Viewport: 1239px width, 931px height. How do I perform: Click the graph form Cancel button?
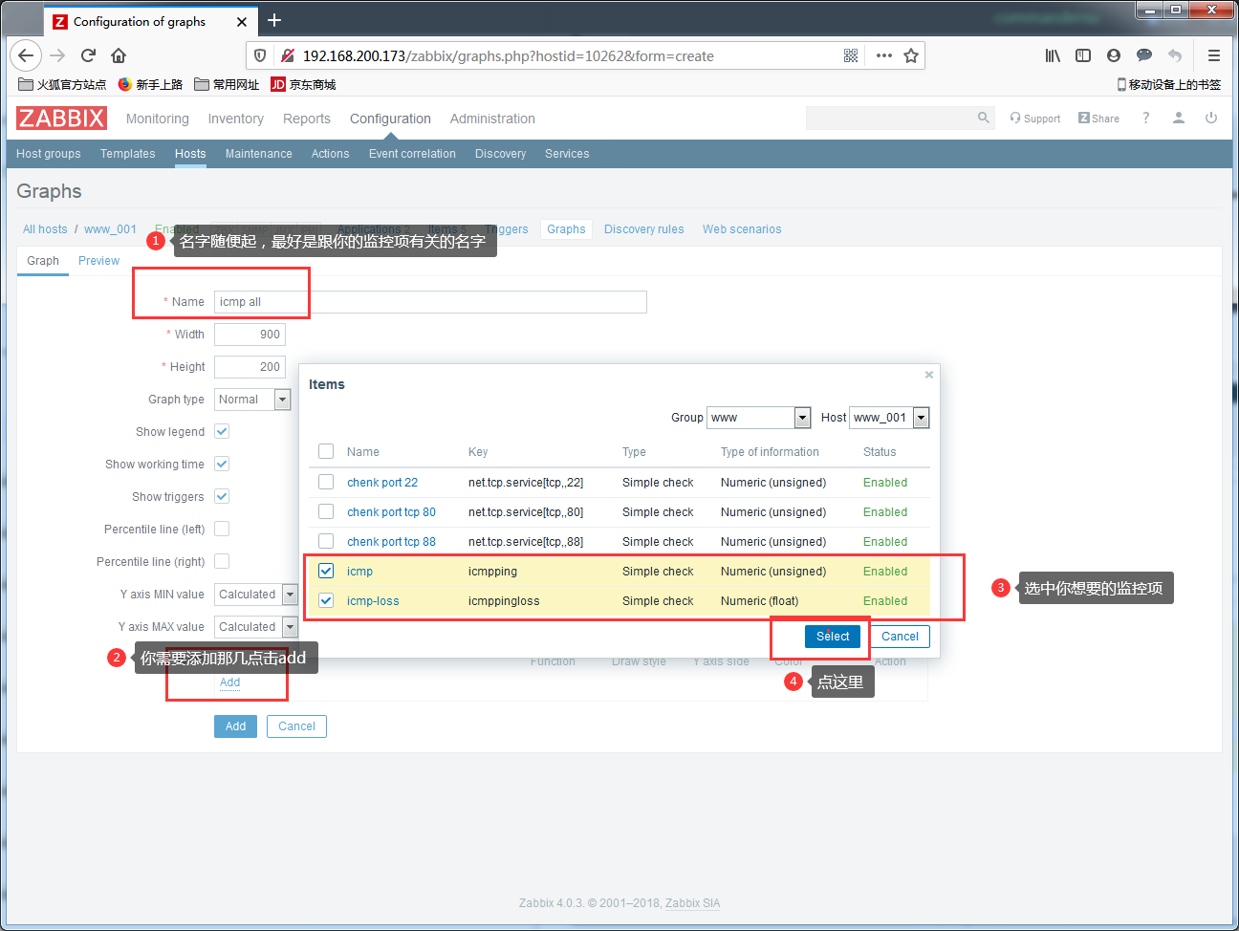click(x=296, y=726)
